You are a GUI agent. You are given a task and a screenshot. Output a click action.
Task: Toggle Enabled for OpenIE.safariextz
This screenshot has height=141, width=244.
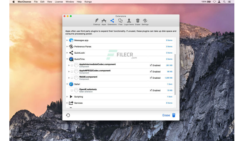click(x=151, y=90)
